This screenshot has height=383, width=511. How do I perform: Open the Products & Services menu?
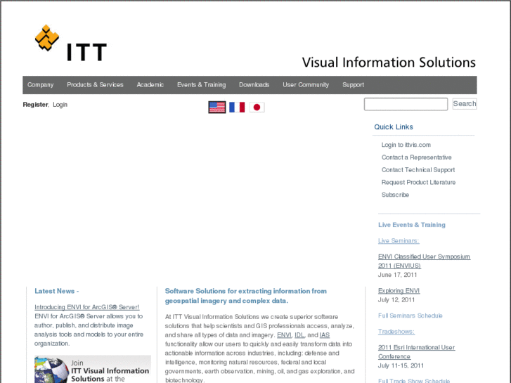coord(95,85)
